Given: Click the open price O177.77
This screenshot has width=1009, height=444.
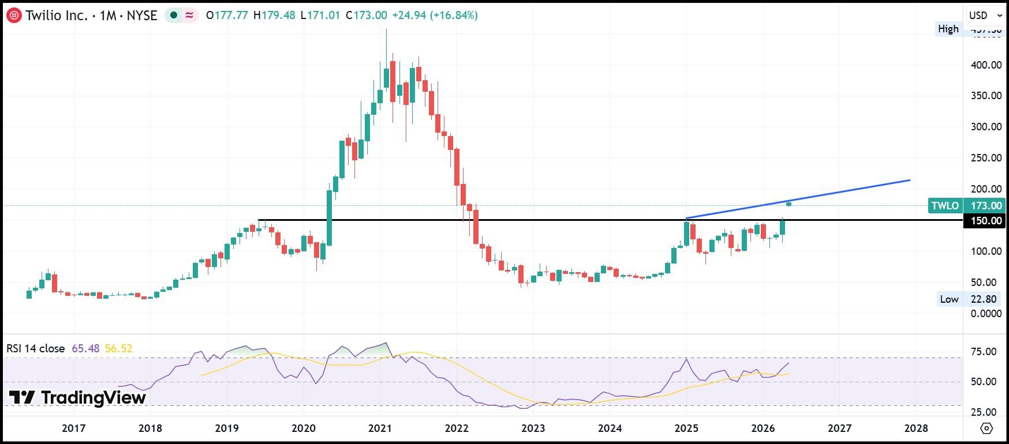Looking at the screenshot, I should coord(226,16).
